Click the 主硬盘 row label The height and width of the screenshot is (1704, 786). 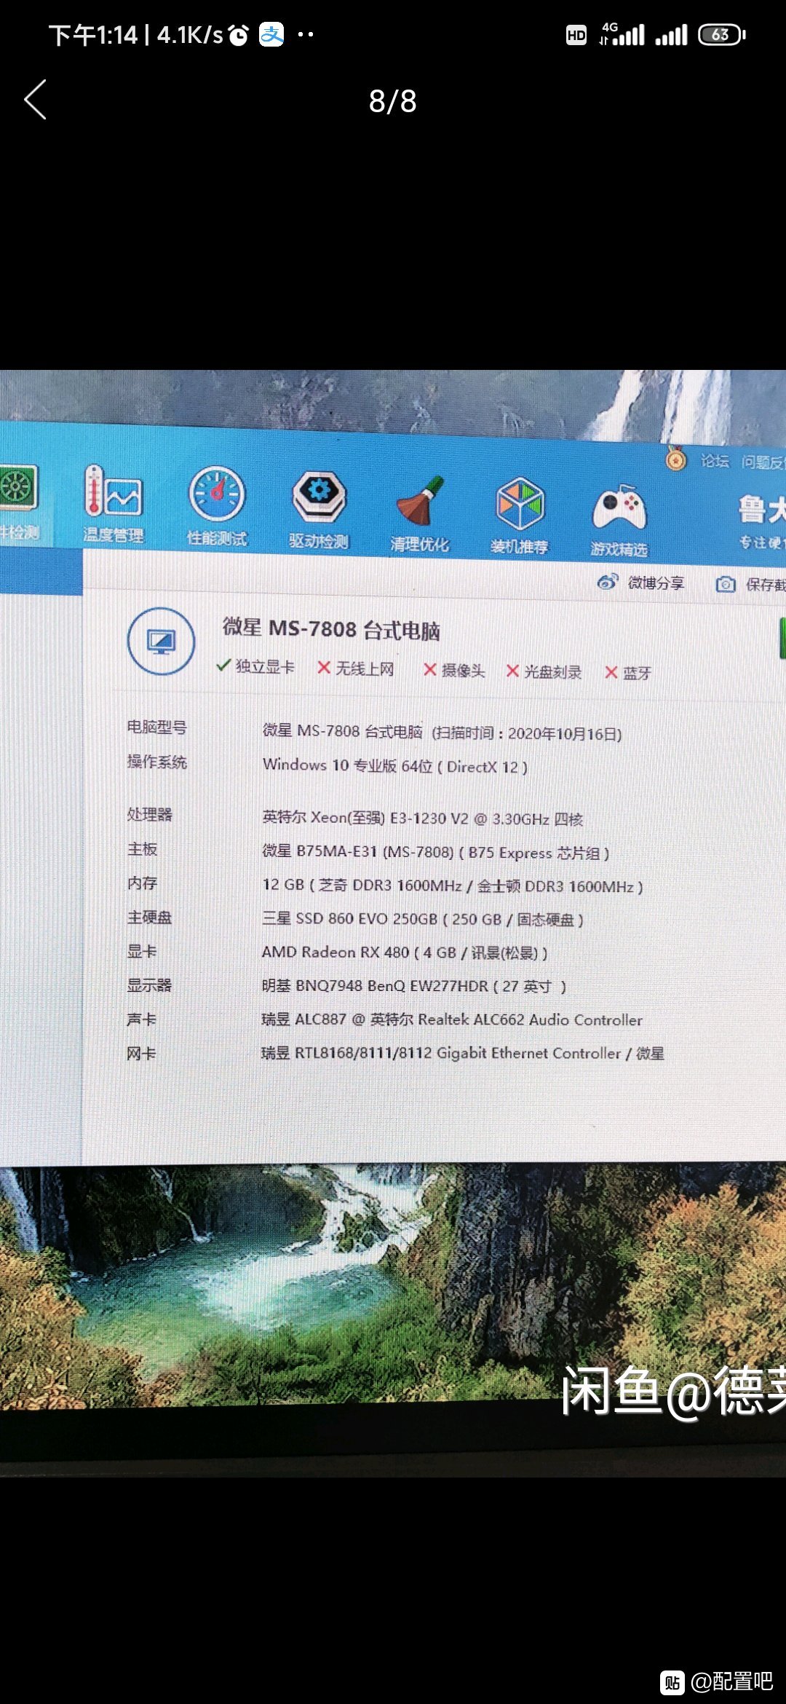pos(149,917)
